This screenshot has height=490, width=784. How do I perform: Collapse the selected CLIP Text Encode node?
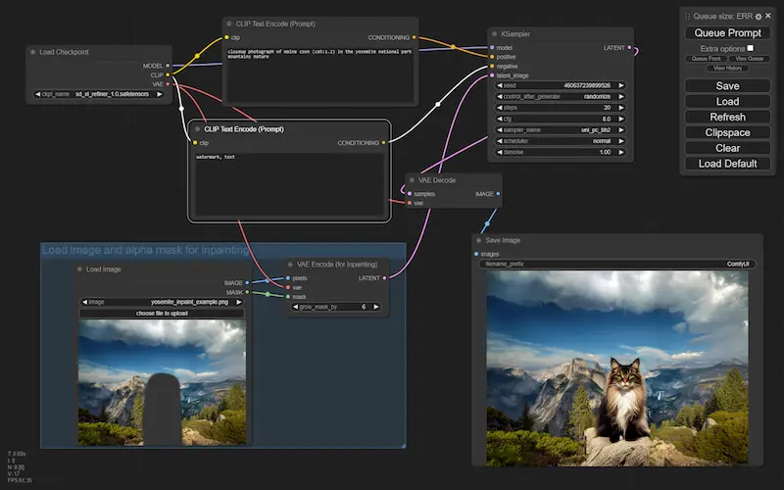click(x=198, y=129)
